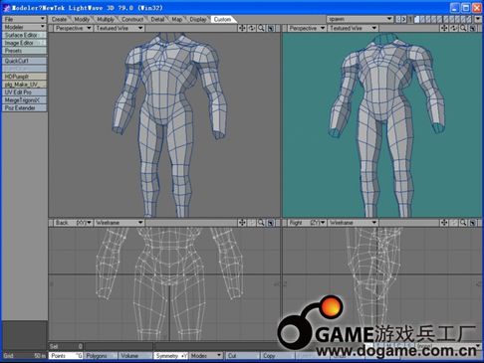Image resolution: width=484 pixels, height=363 pixels.
Task: Switch to the Modify tab
Action: pyautogui.click(x=82, y=19)
